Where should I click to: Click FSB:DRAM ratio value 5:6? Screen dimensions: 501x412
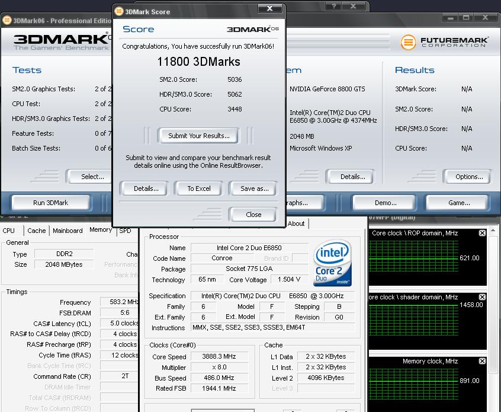coord(120,312)
